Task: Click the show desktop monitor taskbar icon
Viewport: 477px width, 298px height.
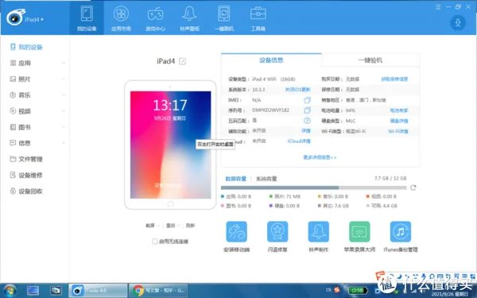Action: [x=33, y=291]
